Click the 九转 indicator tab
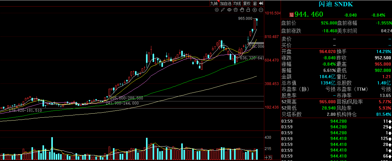 point(214,3)
